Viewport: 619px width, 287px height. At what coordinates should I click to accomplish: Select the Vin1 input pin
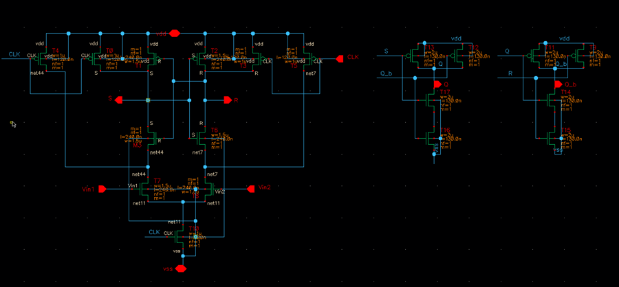coord(102,189)
